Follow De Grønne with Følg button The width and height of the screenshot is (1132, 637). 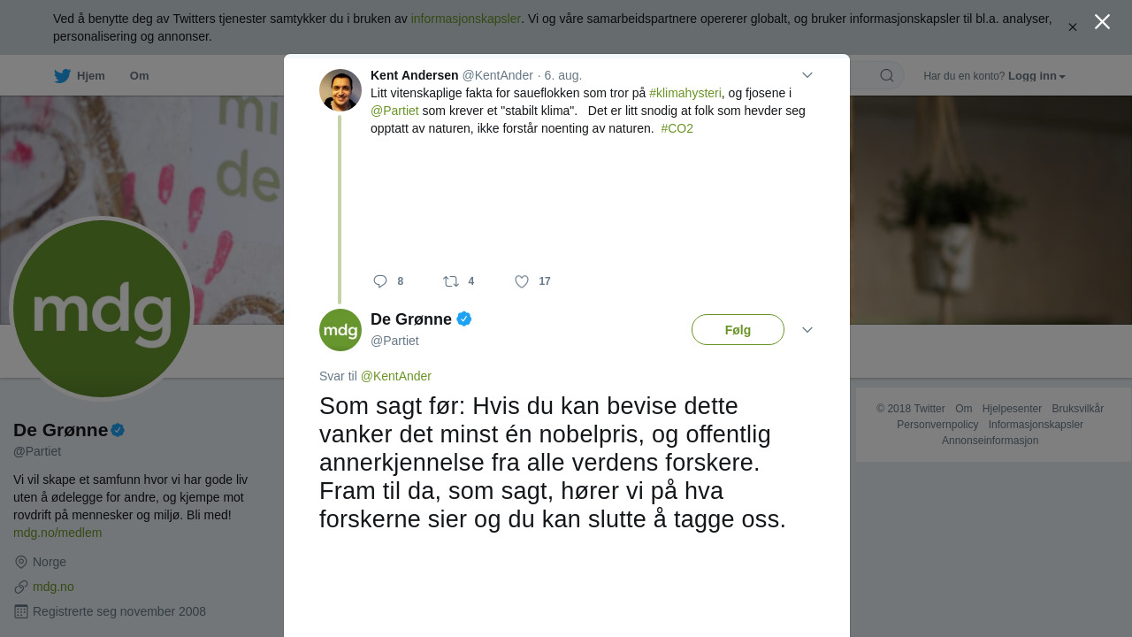(738, 330)
